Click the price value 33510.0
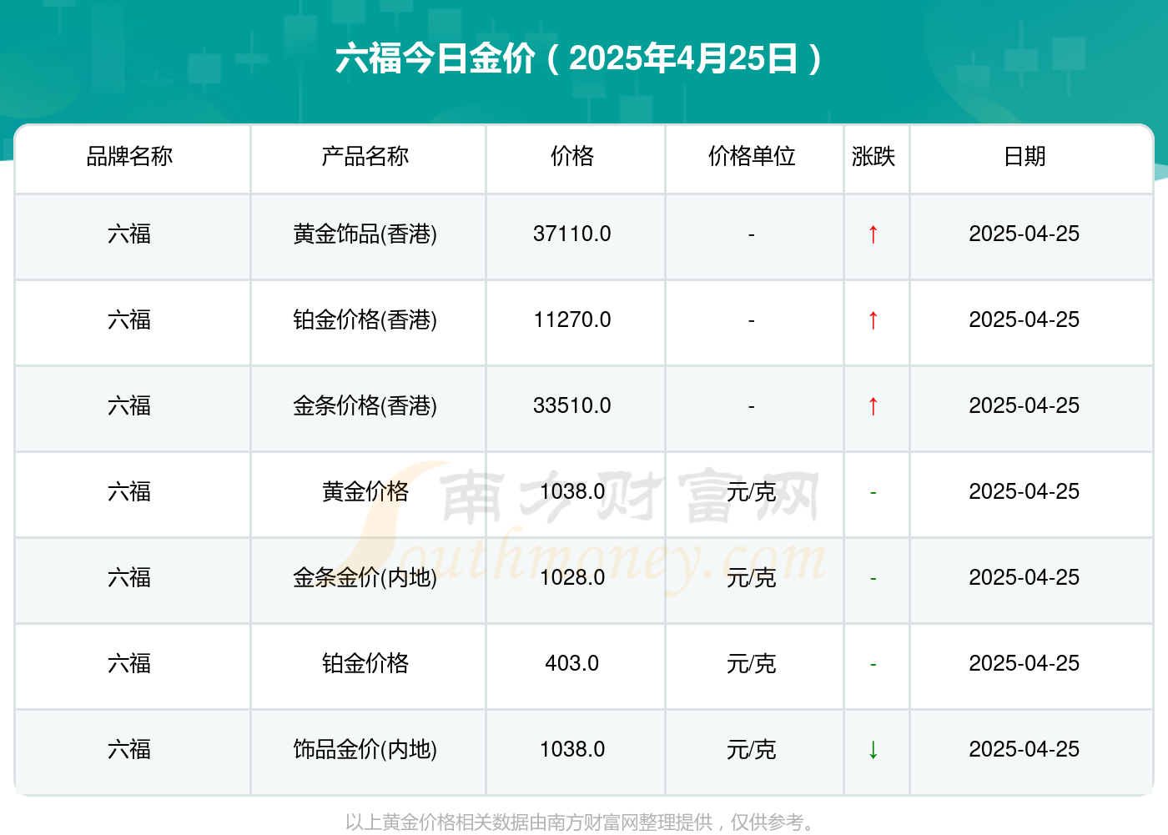The image size is (1168, 835). 572,405
